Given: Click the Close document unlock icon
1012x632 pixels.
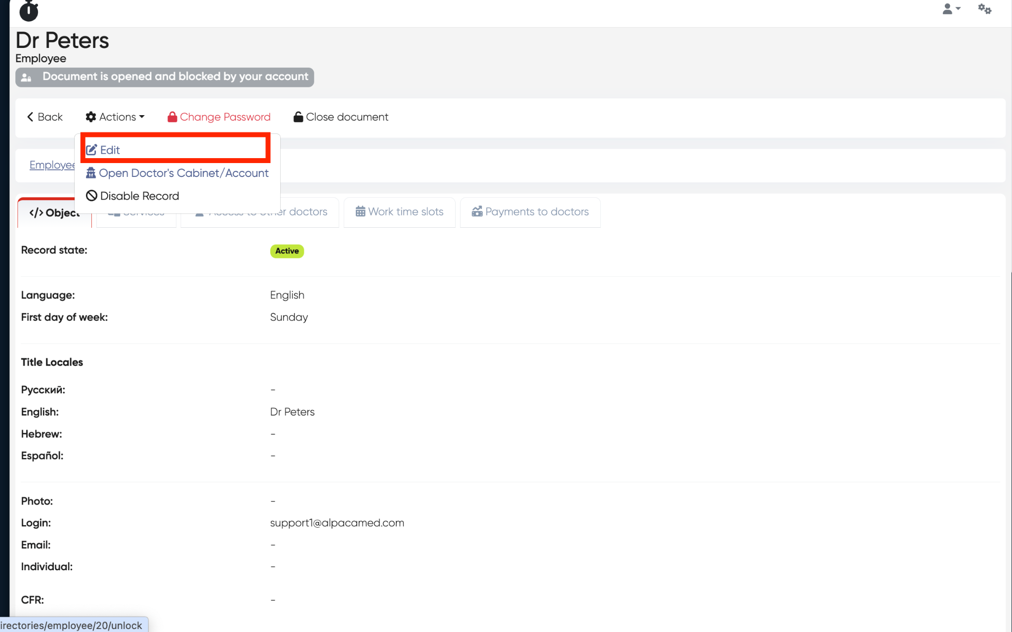Looking at the screenshot, I should click(298, 117).
